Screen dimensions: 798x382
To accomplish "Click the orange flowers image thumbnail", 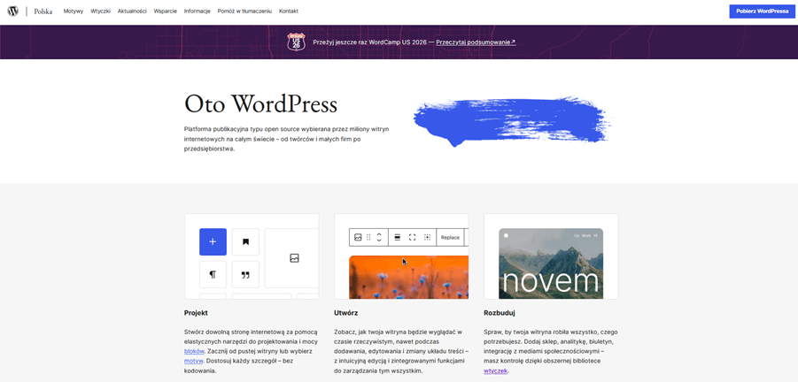I will pos(408,278).
